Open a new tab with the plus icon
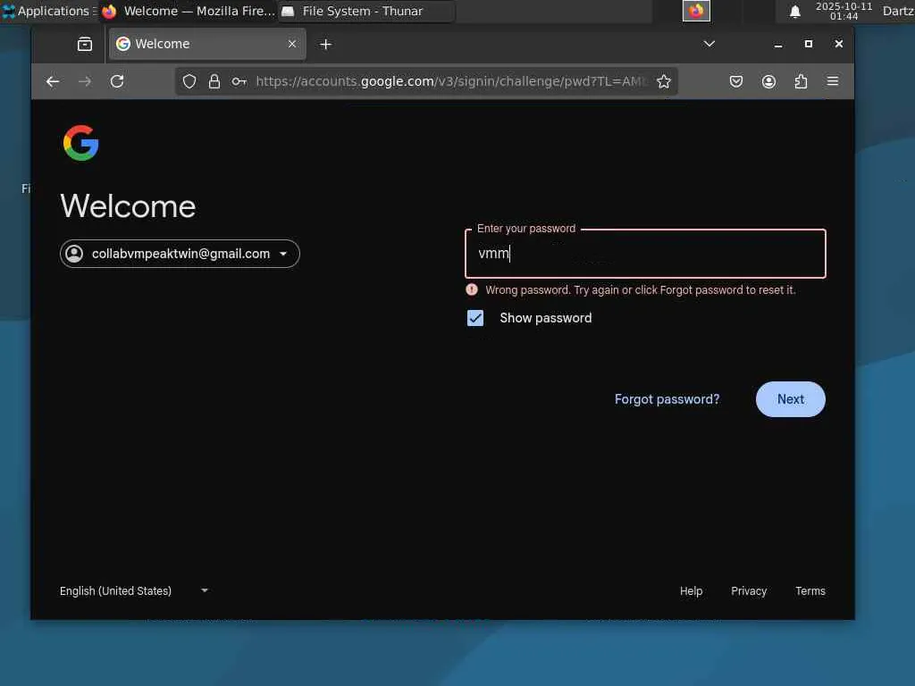 pyautogui.click(x=325, y=45)
